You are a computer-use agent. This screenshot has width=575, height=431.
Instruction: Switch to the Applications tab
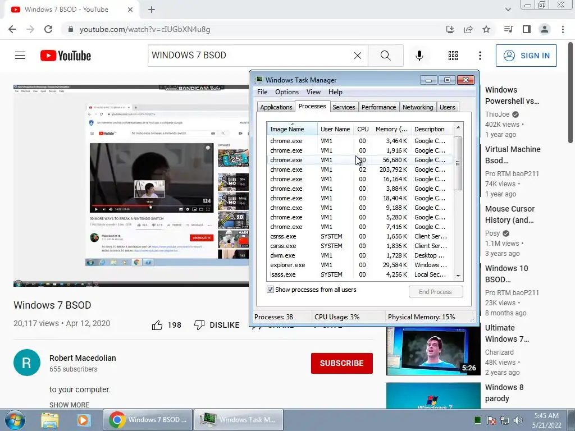276,107
